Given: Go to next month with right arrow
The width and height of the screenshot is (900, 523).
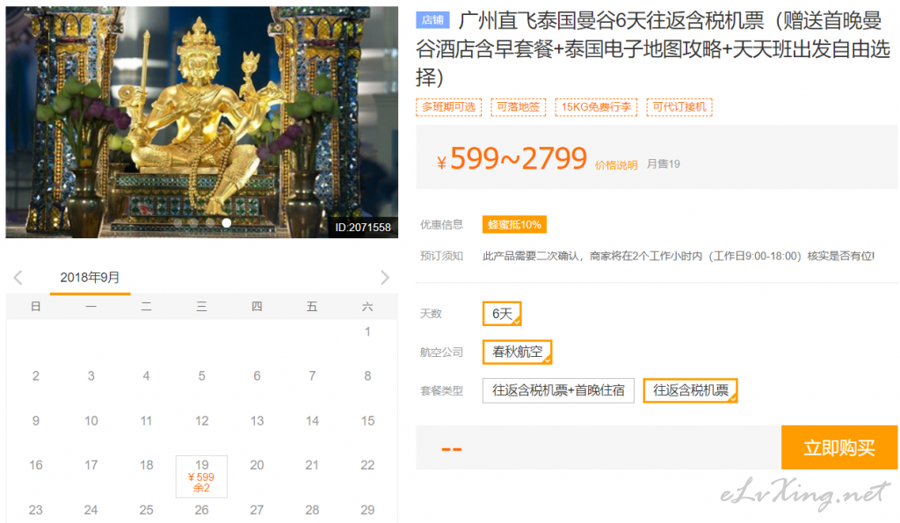Looking at the screenshot, I should pos(385,278).
